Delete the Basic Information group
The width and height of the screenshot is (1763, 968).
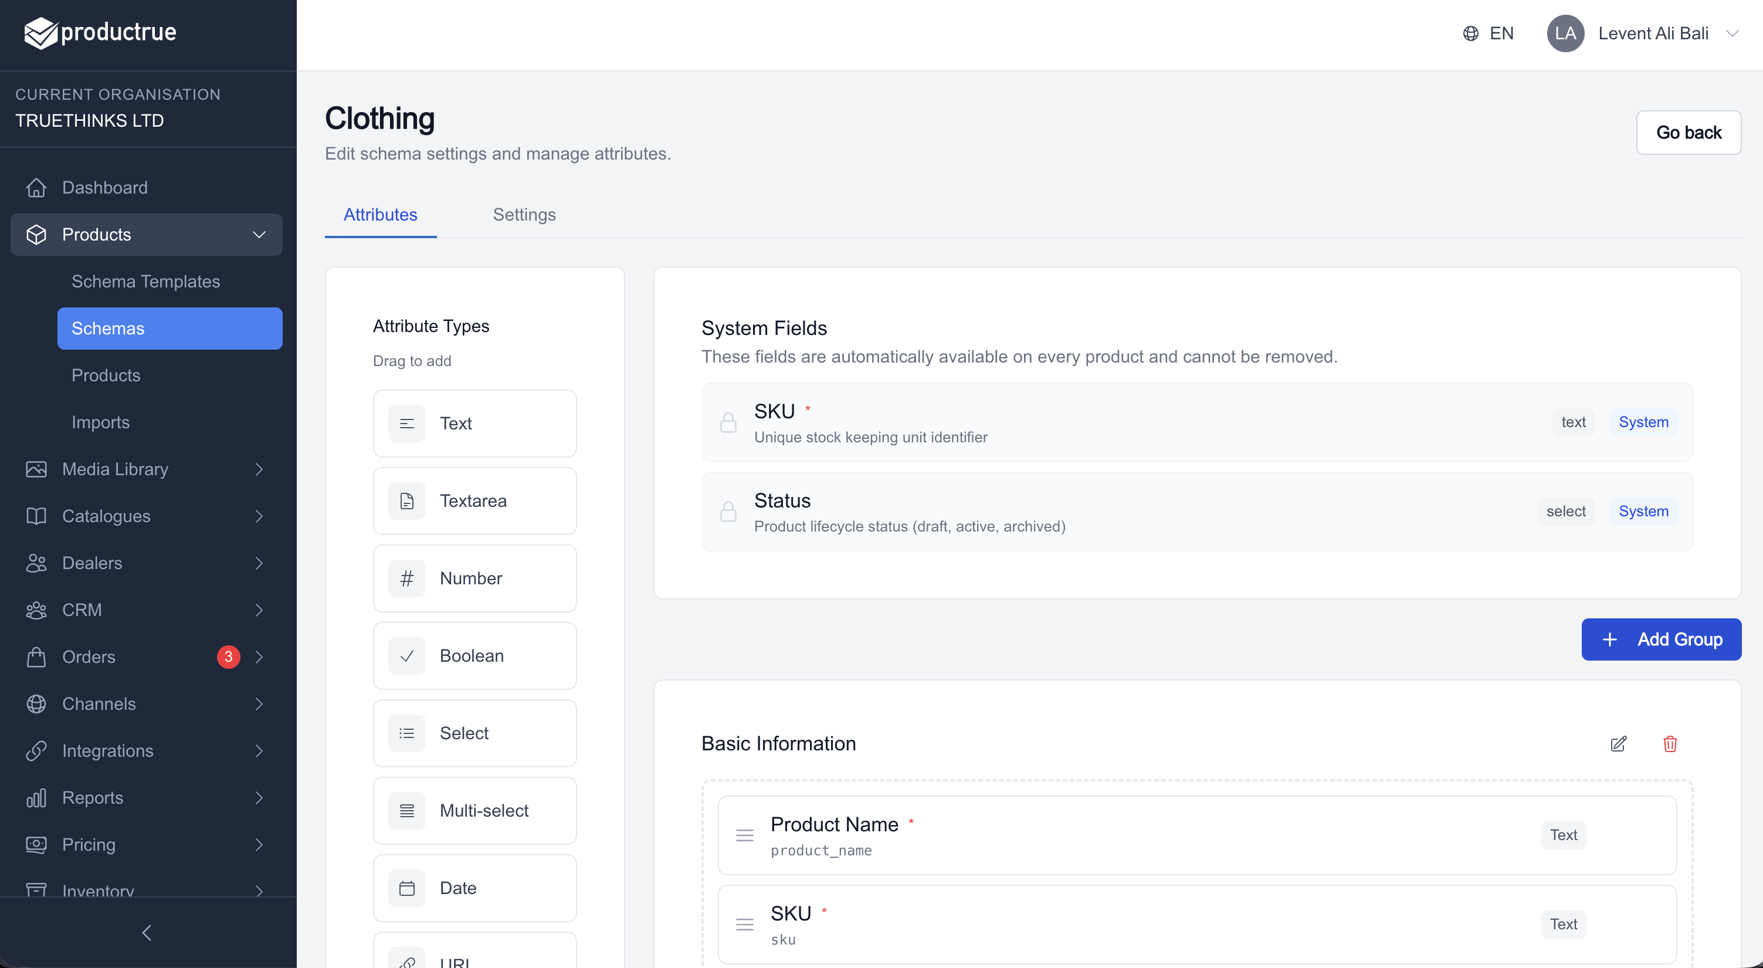tap(1670, 744)
